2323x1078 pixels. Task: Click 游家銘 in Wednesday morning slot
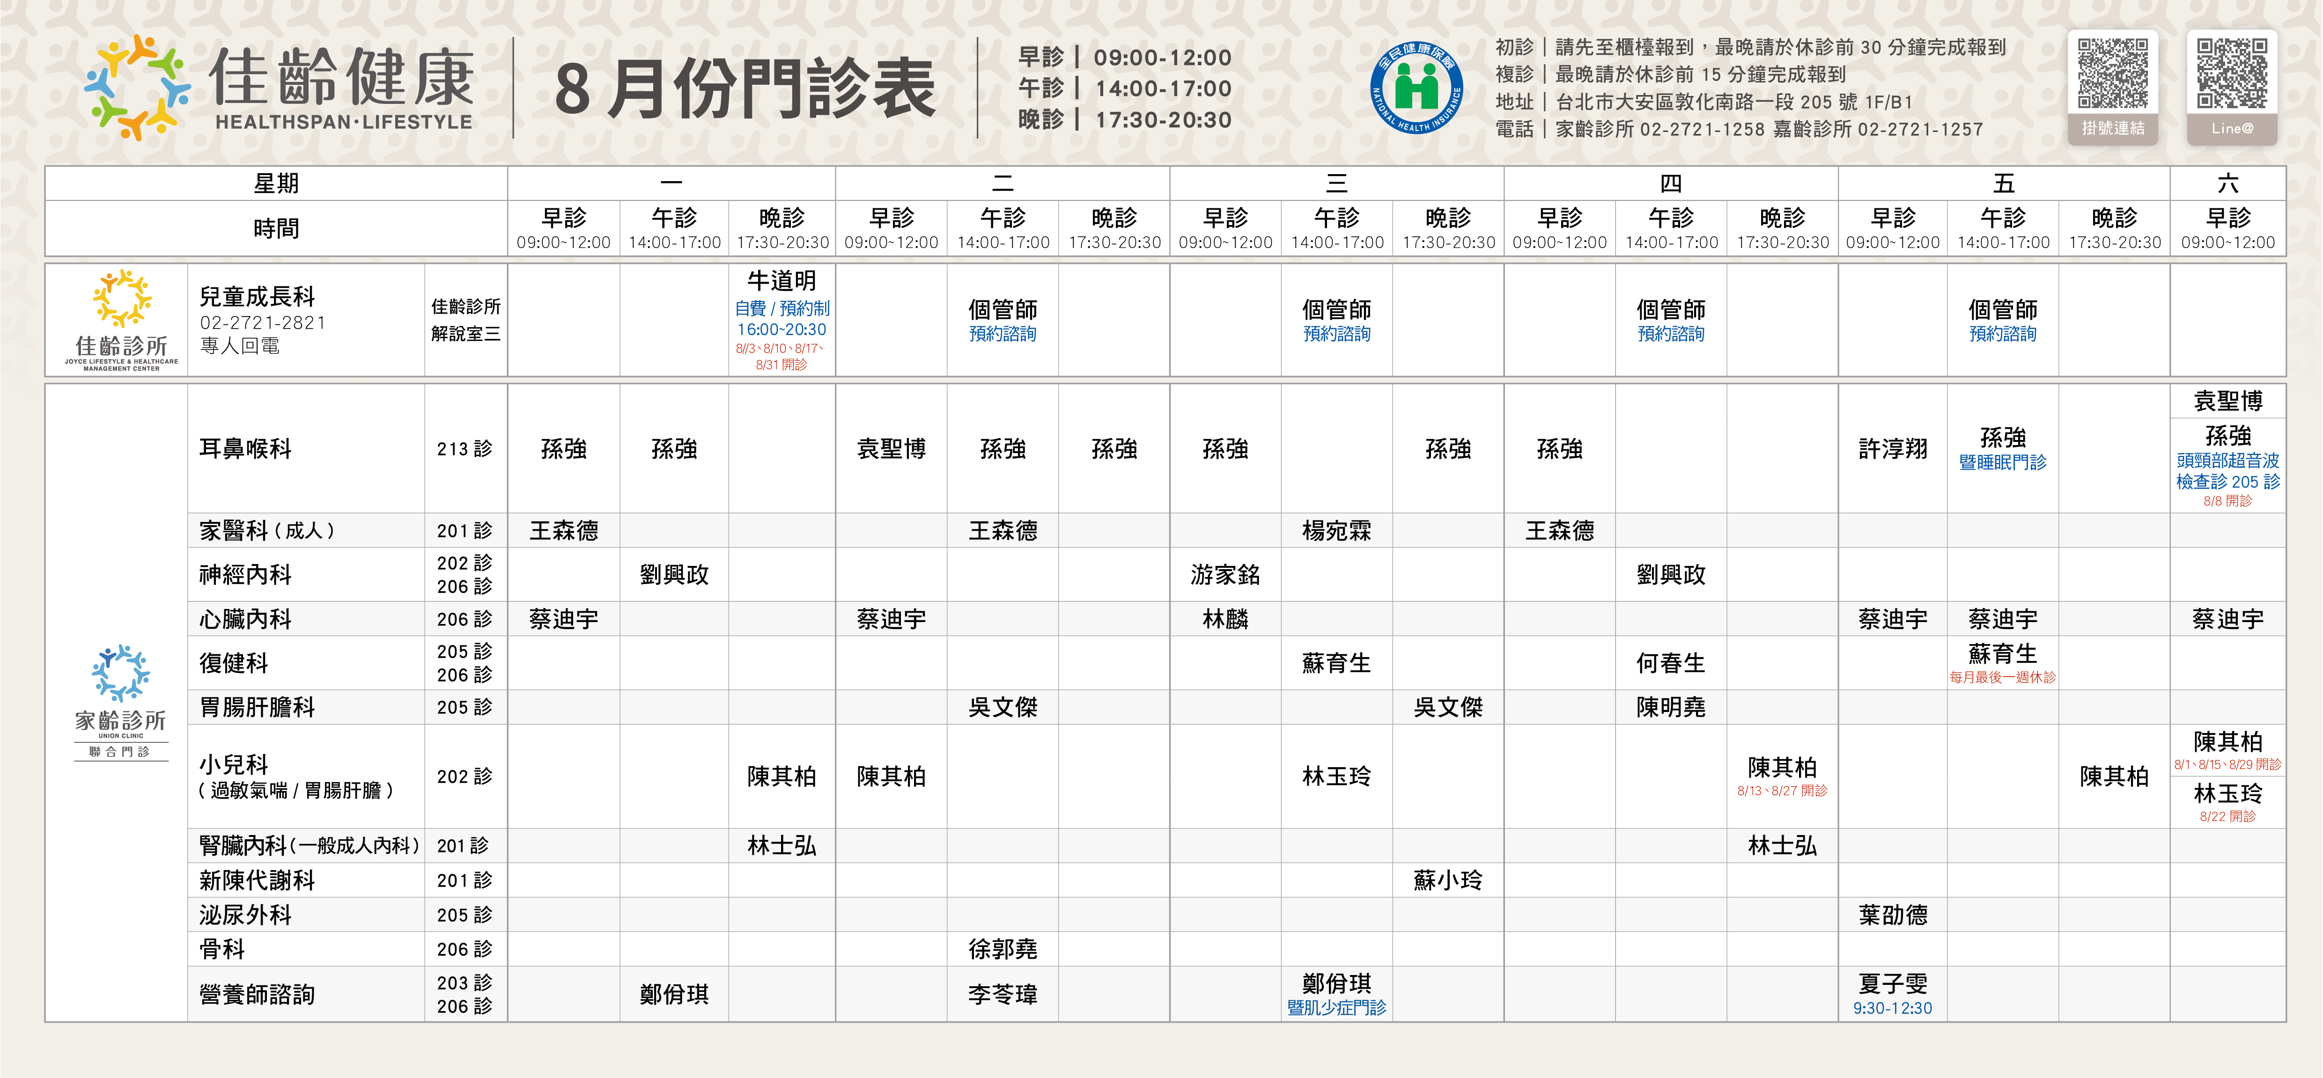[x=1225, y=575]
